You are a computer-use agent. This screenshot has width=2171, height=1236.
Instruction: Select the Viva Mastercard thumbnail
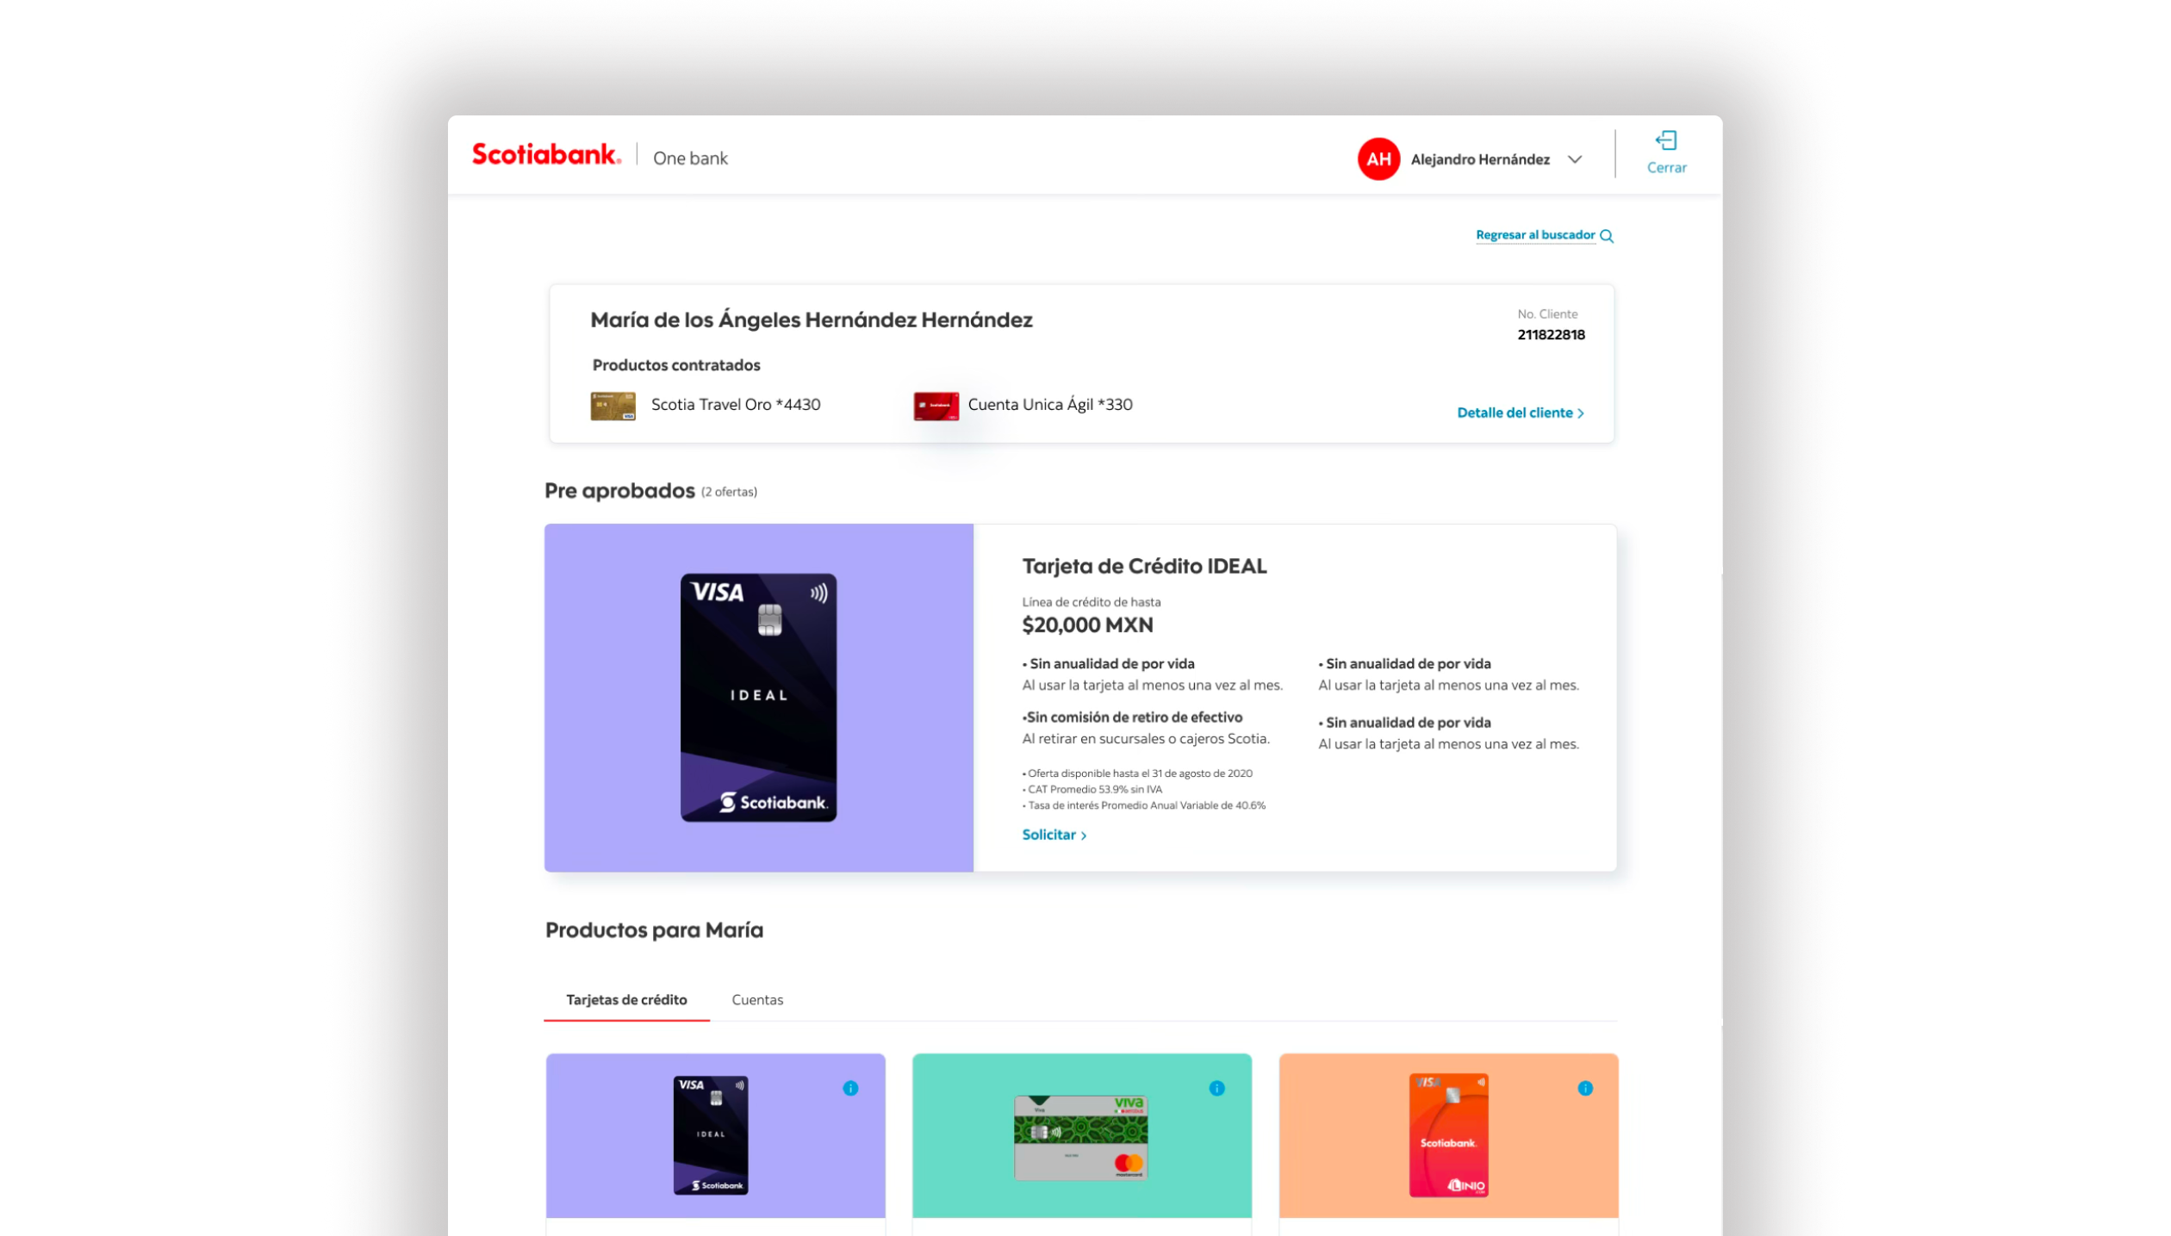click(1081, 1137)
